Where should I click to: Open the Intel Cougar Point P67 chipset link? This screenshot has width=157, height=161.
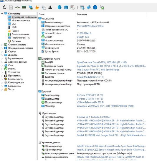point(98,70)
